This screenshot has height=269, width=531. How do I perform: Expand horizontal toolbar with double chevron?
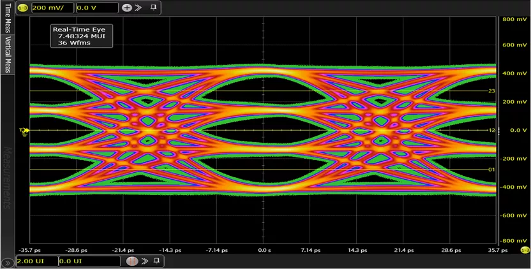point(145,261)
